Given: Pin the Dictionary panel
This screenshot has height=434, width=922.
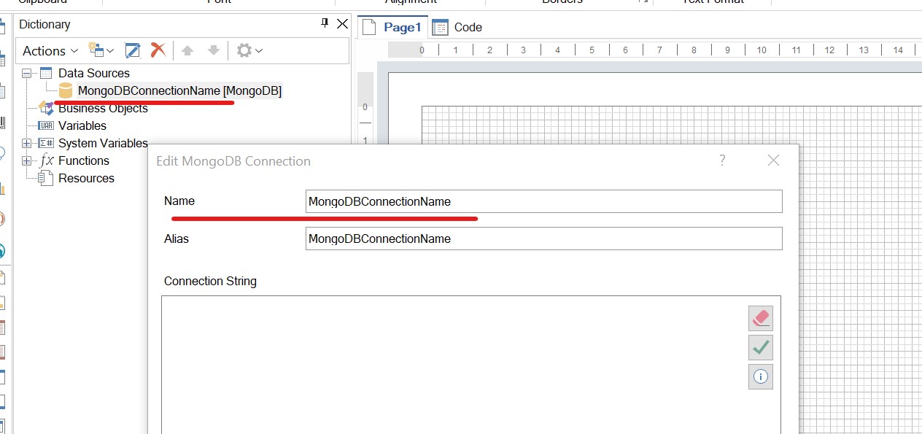Looking at the screenshot, I should tap(325, 23).
